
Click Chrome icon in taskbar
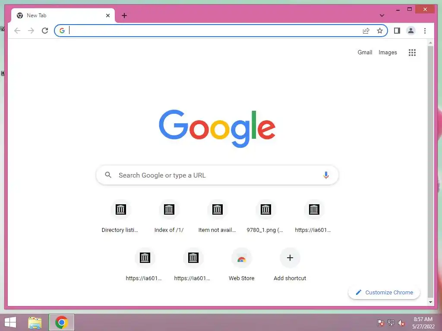point(61,322)
